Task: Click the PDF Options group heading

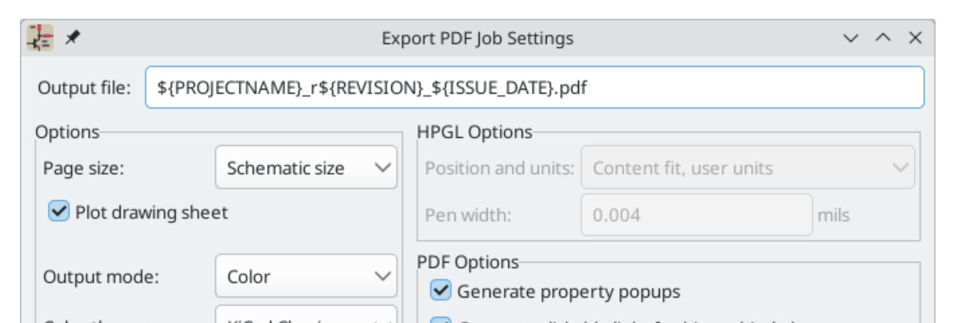Action: [x=468, y=262]
